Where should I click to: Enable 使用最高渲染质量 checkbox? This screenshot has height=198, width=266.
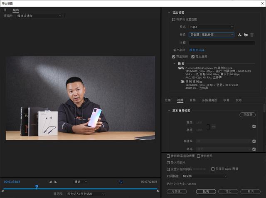click(167, 156)
